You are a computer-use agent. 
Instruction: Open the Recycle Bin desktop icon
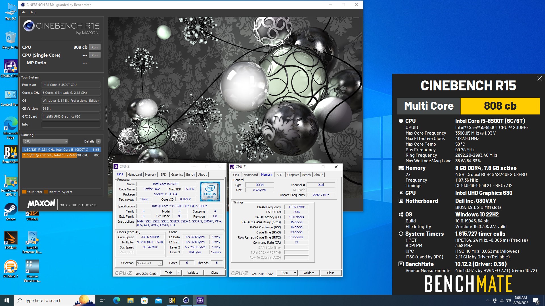[x=10, y=40]
